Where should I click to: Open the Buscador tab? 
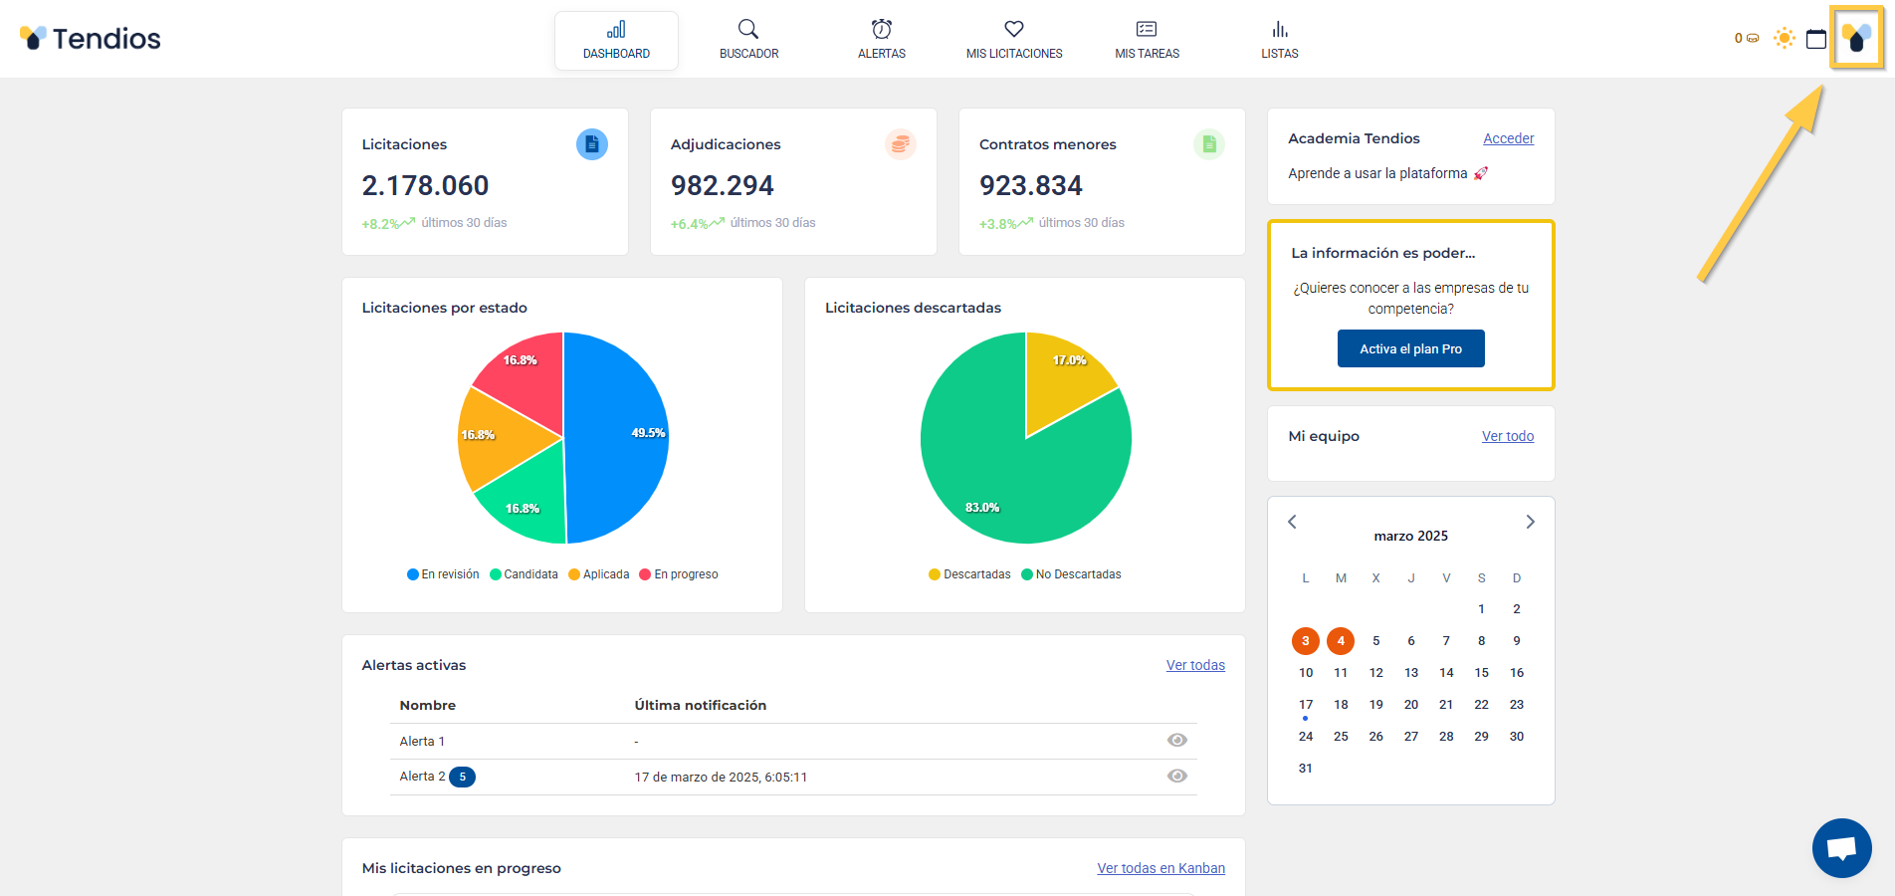point(748,40)
